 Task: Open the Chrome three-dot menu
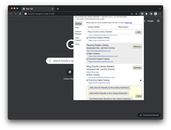160,14
